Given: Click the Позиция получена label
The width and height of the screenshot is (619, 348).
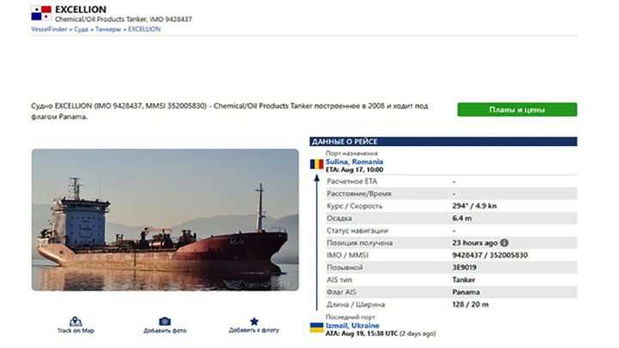Looking at the screenshot, I should (x=359, y=242).
